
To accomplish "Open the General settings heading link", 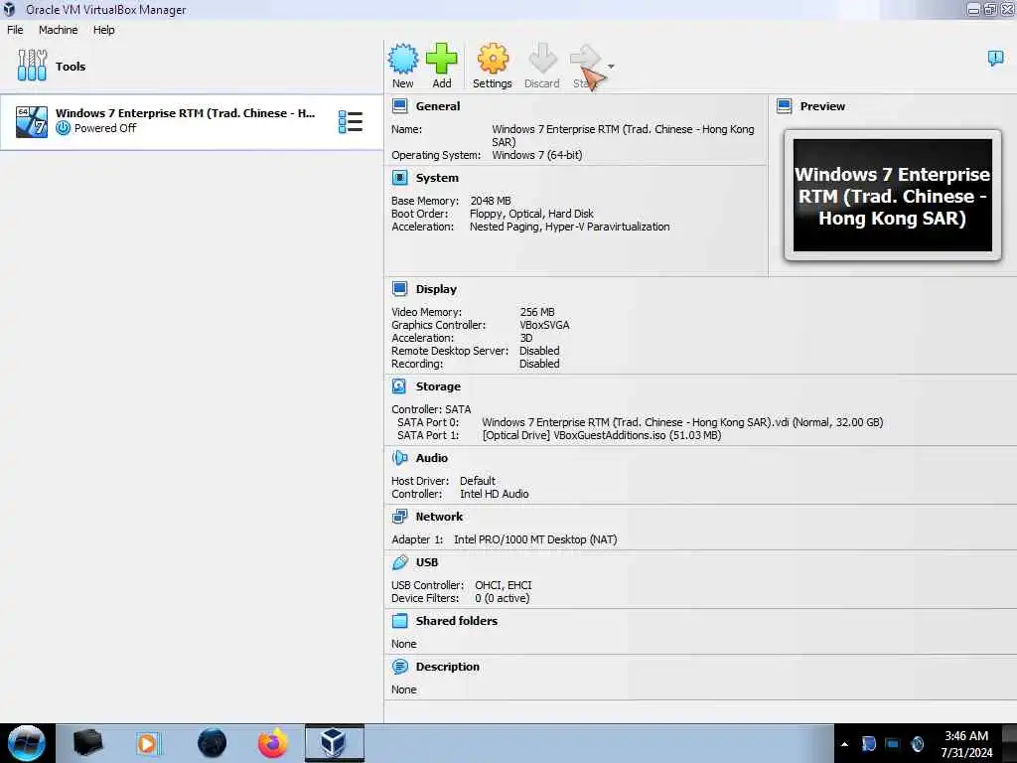I will click(x=438, y=106).
